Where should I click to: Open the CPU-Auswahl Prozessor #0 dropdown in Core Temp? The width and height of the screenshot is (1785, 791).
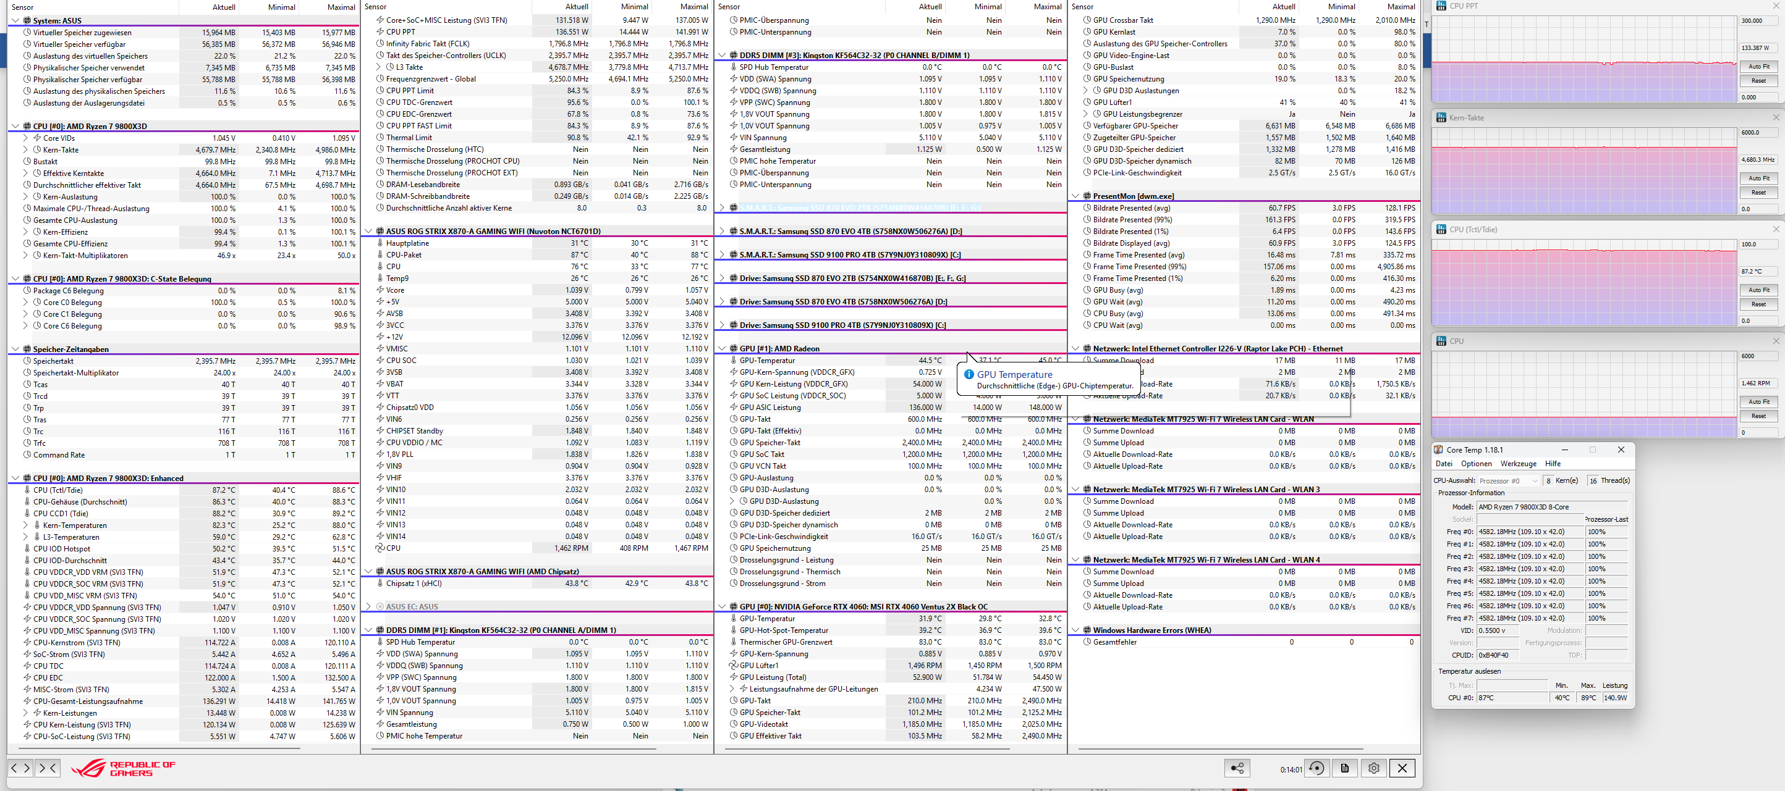pos(1508,481)
